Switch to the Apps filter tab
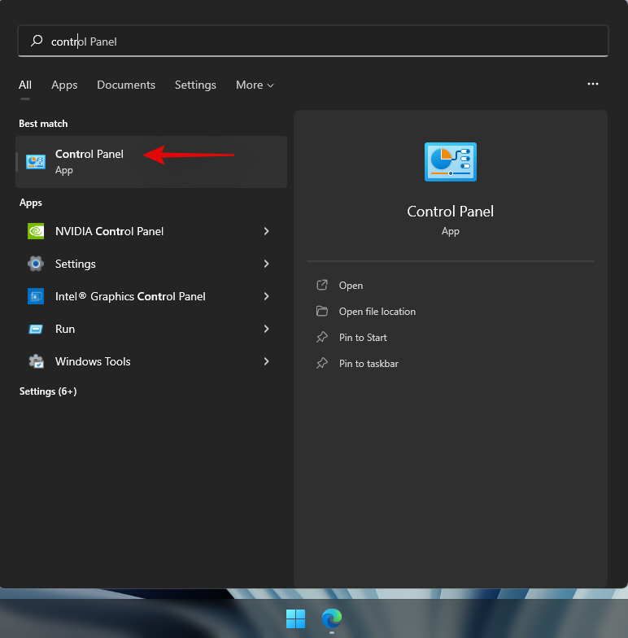628x638 pixels. pos(64,85)
